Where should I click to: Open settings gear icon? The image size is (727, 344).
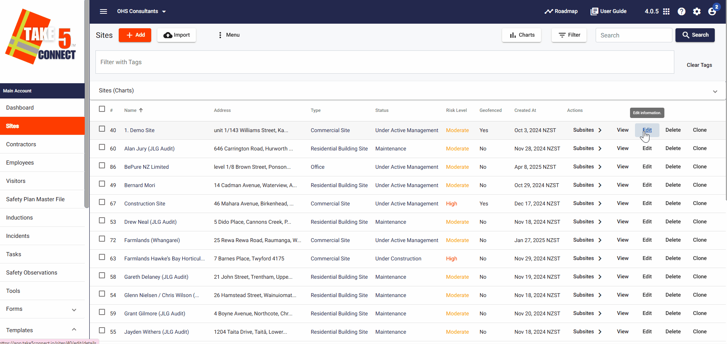697,11
